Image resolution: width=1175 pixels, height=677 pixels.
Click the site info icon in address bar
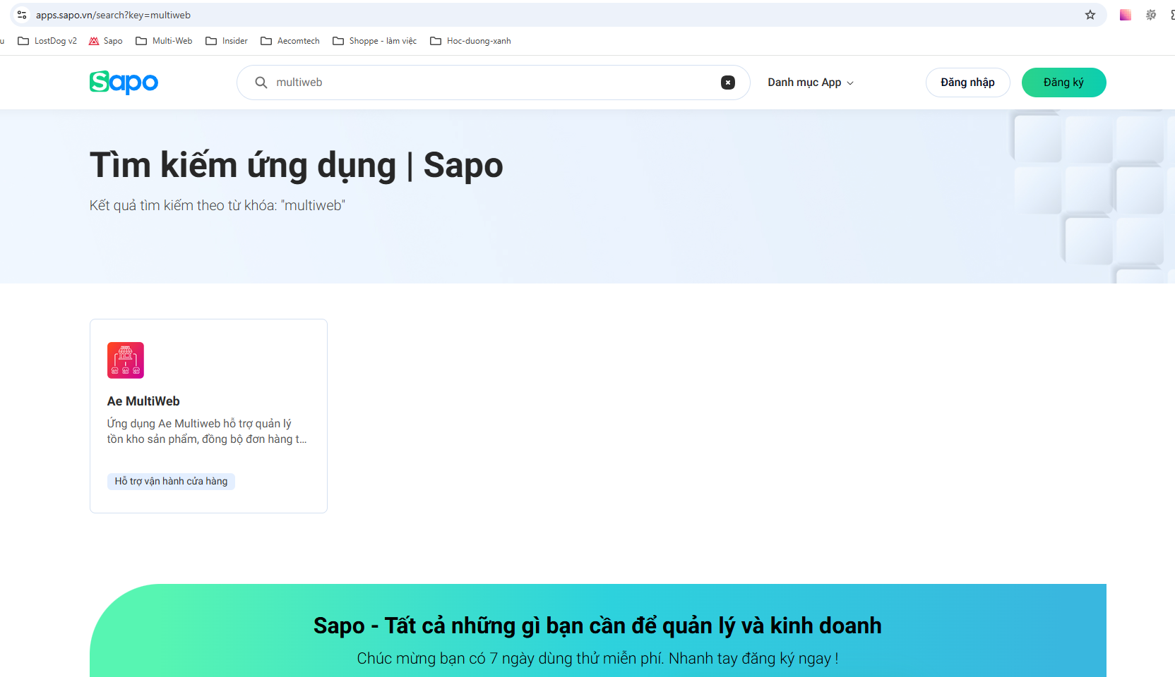pos(22,15)
